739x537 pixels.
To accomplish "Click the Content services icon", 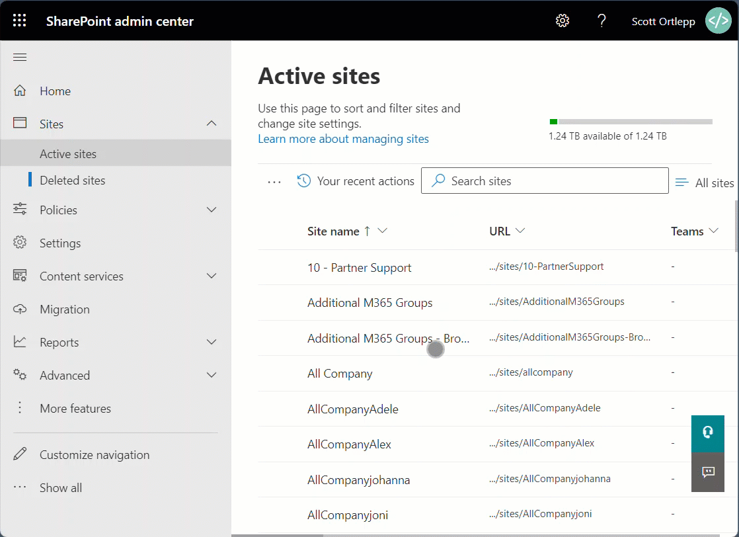I will click(20, 275).
